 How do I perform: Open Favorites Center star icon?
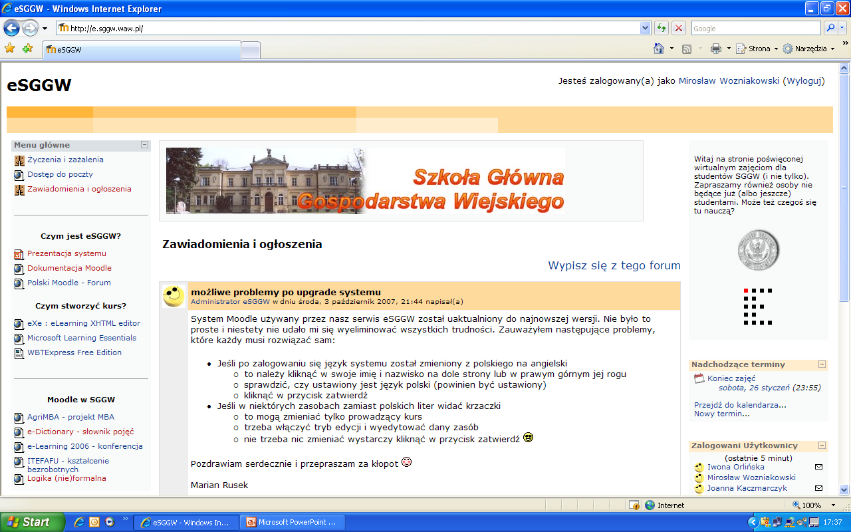pos(9,49)
